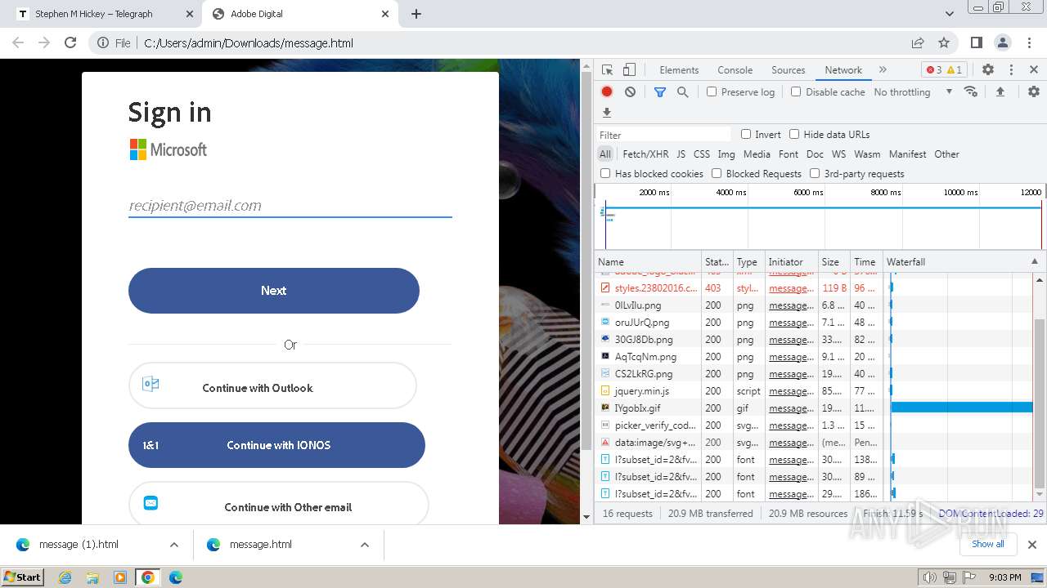Switch to the Console tab
The width and height of the screenshot is (1047, 588).
(x=735, y=70)
